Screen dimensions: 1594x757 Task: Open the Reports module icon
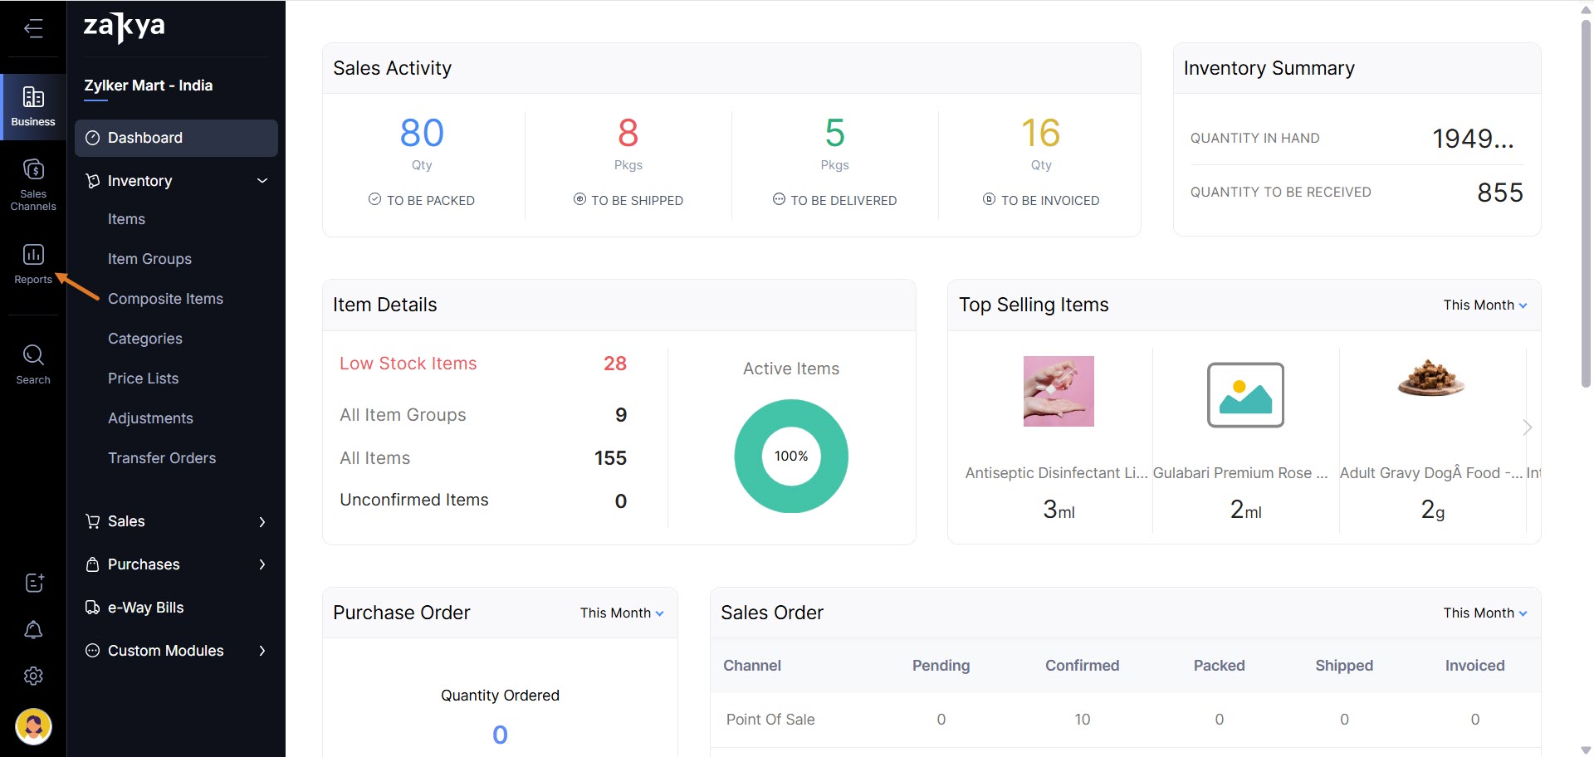click(33, 264)
